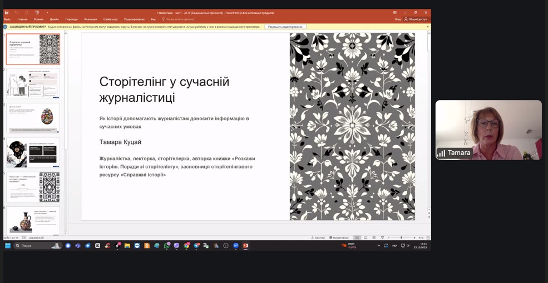Open the Вставка ribbon tab
The width and height of the screenshot is (548, 283).
(x=38, y=19)
